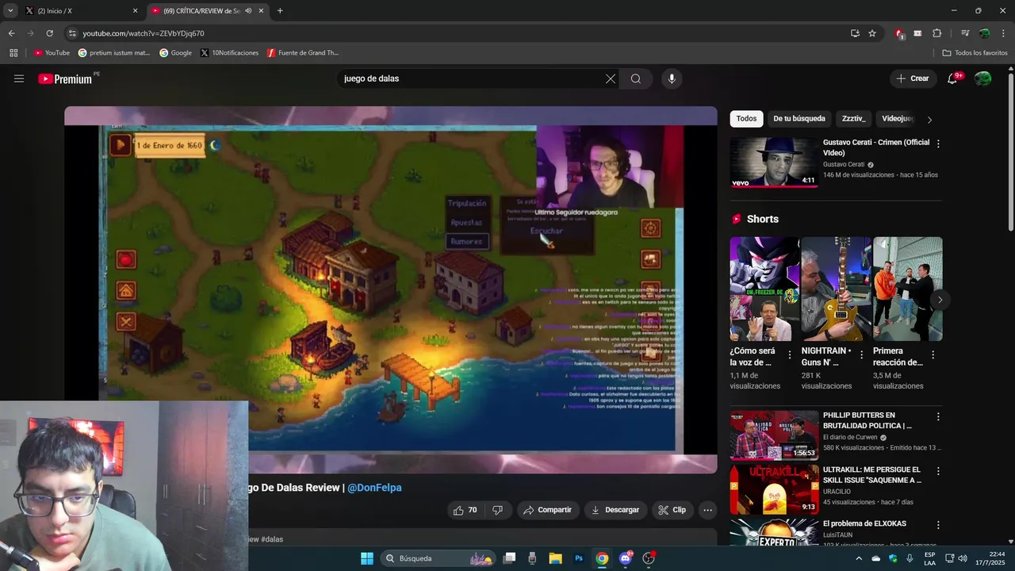Click the magnifier search button

point(636,79)
